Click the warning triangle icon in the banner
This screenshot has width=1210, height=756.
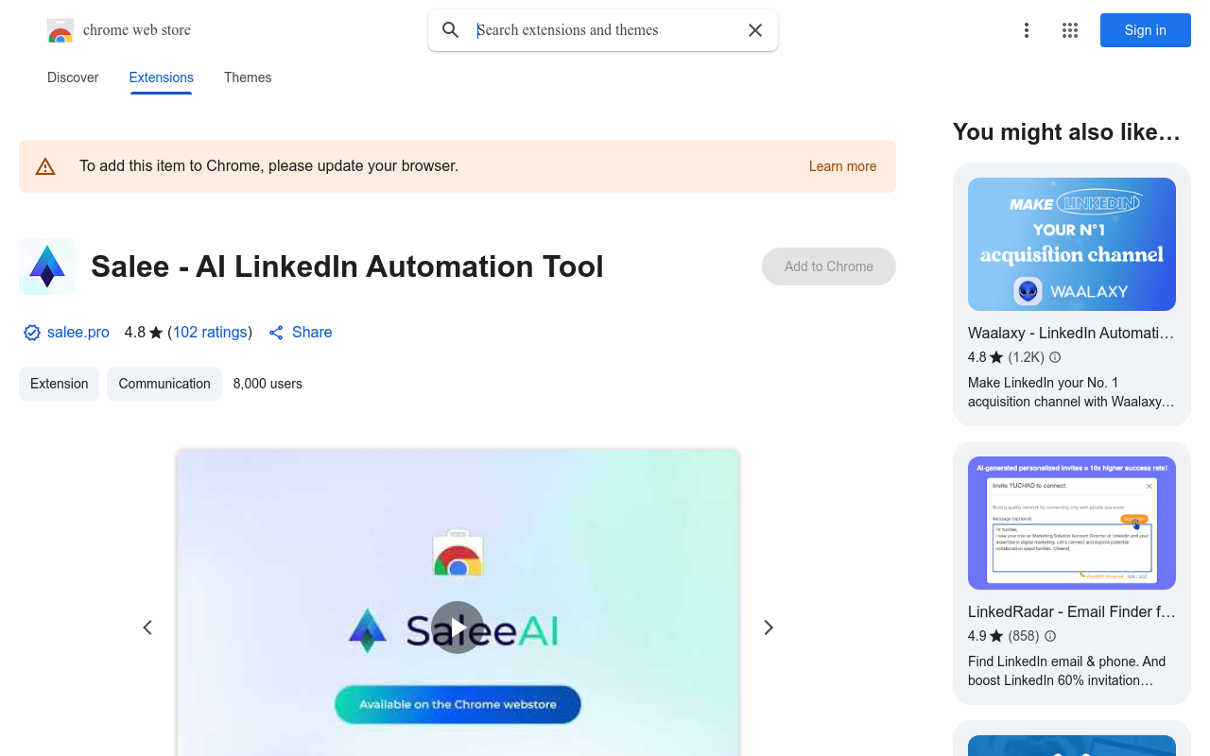coord(45,166)
